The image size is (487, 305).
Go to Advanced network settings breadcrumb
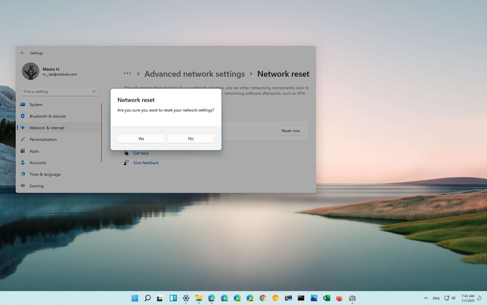195,74
